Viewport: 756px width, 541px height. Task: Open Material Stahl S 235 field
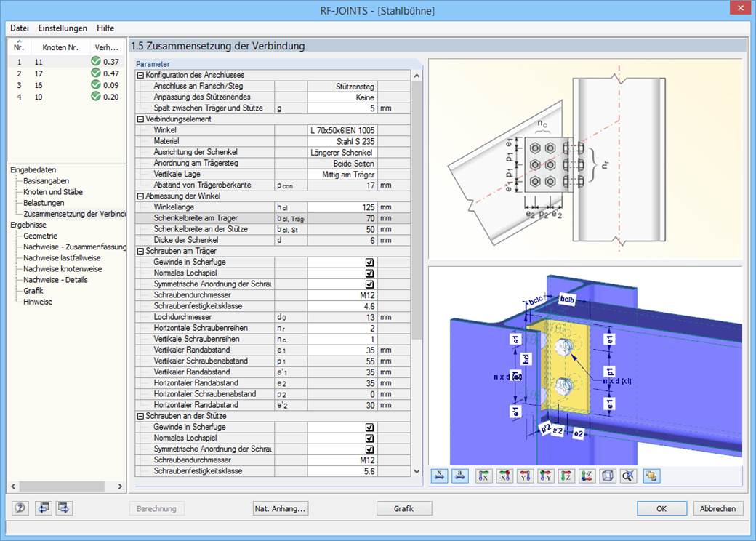pos(342,141)
